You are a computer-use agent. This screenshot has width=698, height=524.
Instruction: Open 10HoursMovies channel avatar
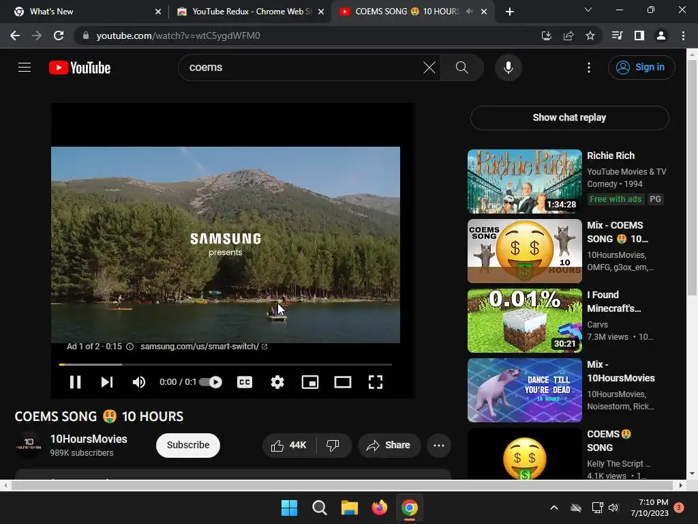[29, 444]
